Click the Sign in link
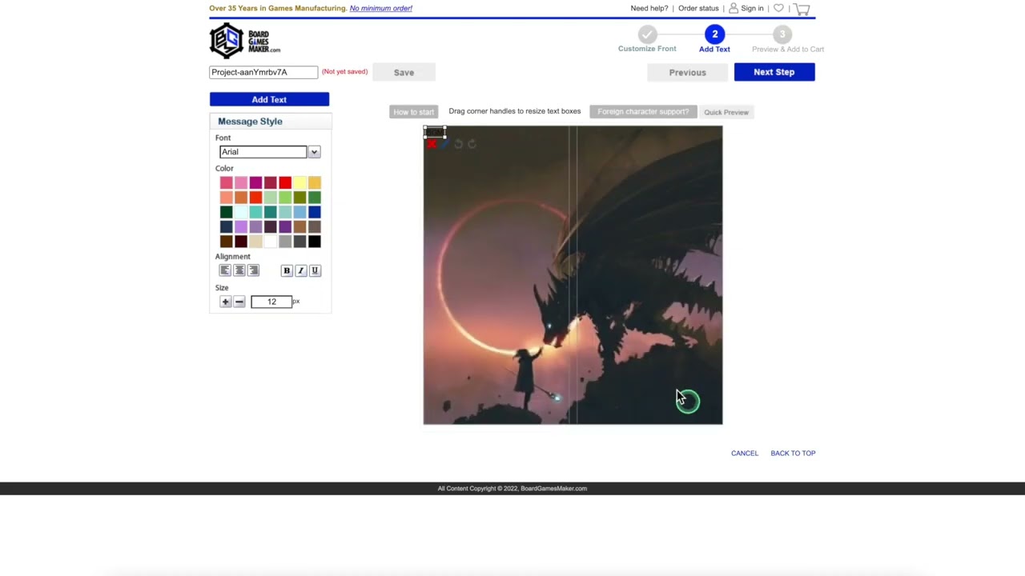1025x576 pixels. click(752, 8)
